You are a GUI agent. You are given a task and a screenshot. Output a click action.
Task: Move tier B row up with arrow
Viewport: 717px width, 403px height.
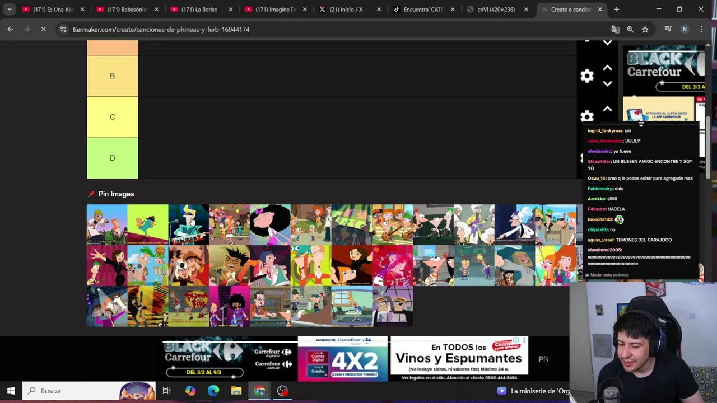[x=607, y=68]
